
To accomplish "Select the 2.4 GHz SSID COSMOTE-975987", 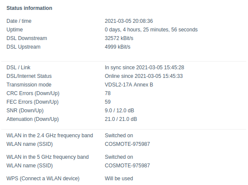I will [127, 144].
